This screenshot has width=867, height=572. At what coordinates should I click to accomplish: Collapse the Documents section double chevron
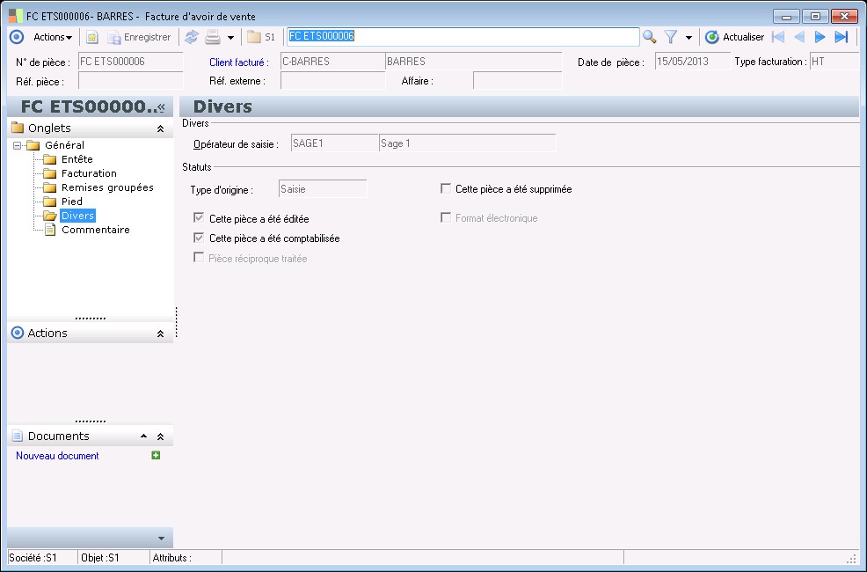pos(160,436)
